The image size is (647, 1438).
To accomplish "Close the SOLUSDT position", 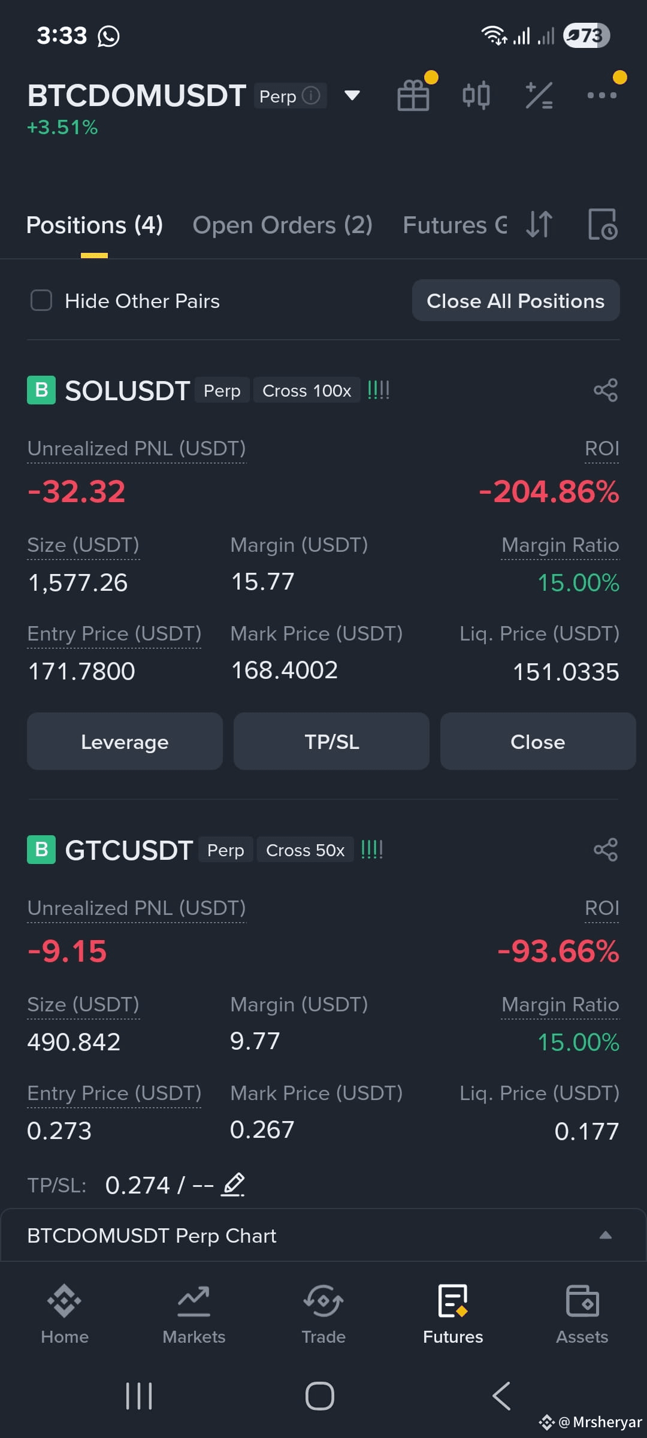I will (538, 741).
